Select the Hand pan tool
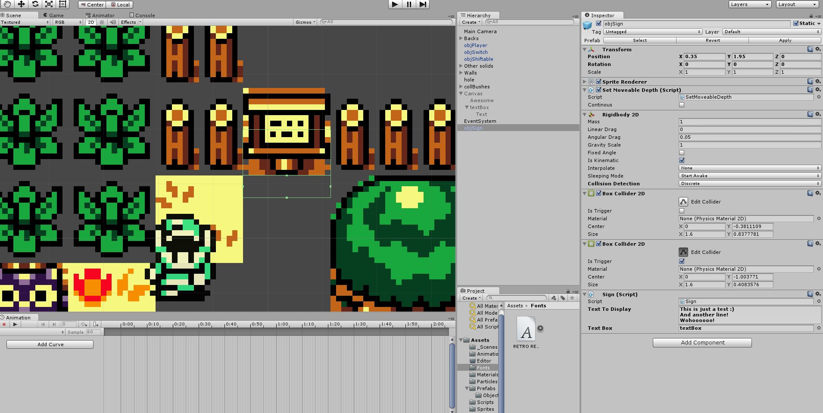The image size is (823, 413). click(7, 5)
